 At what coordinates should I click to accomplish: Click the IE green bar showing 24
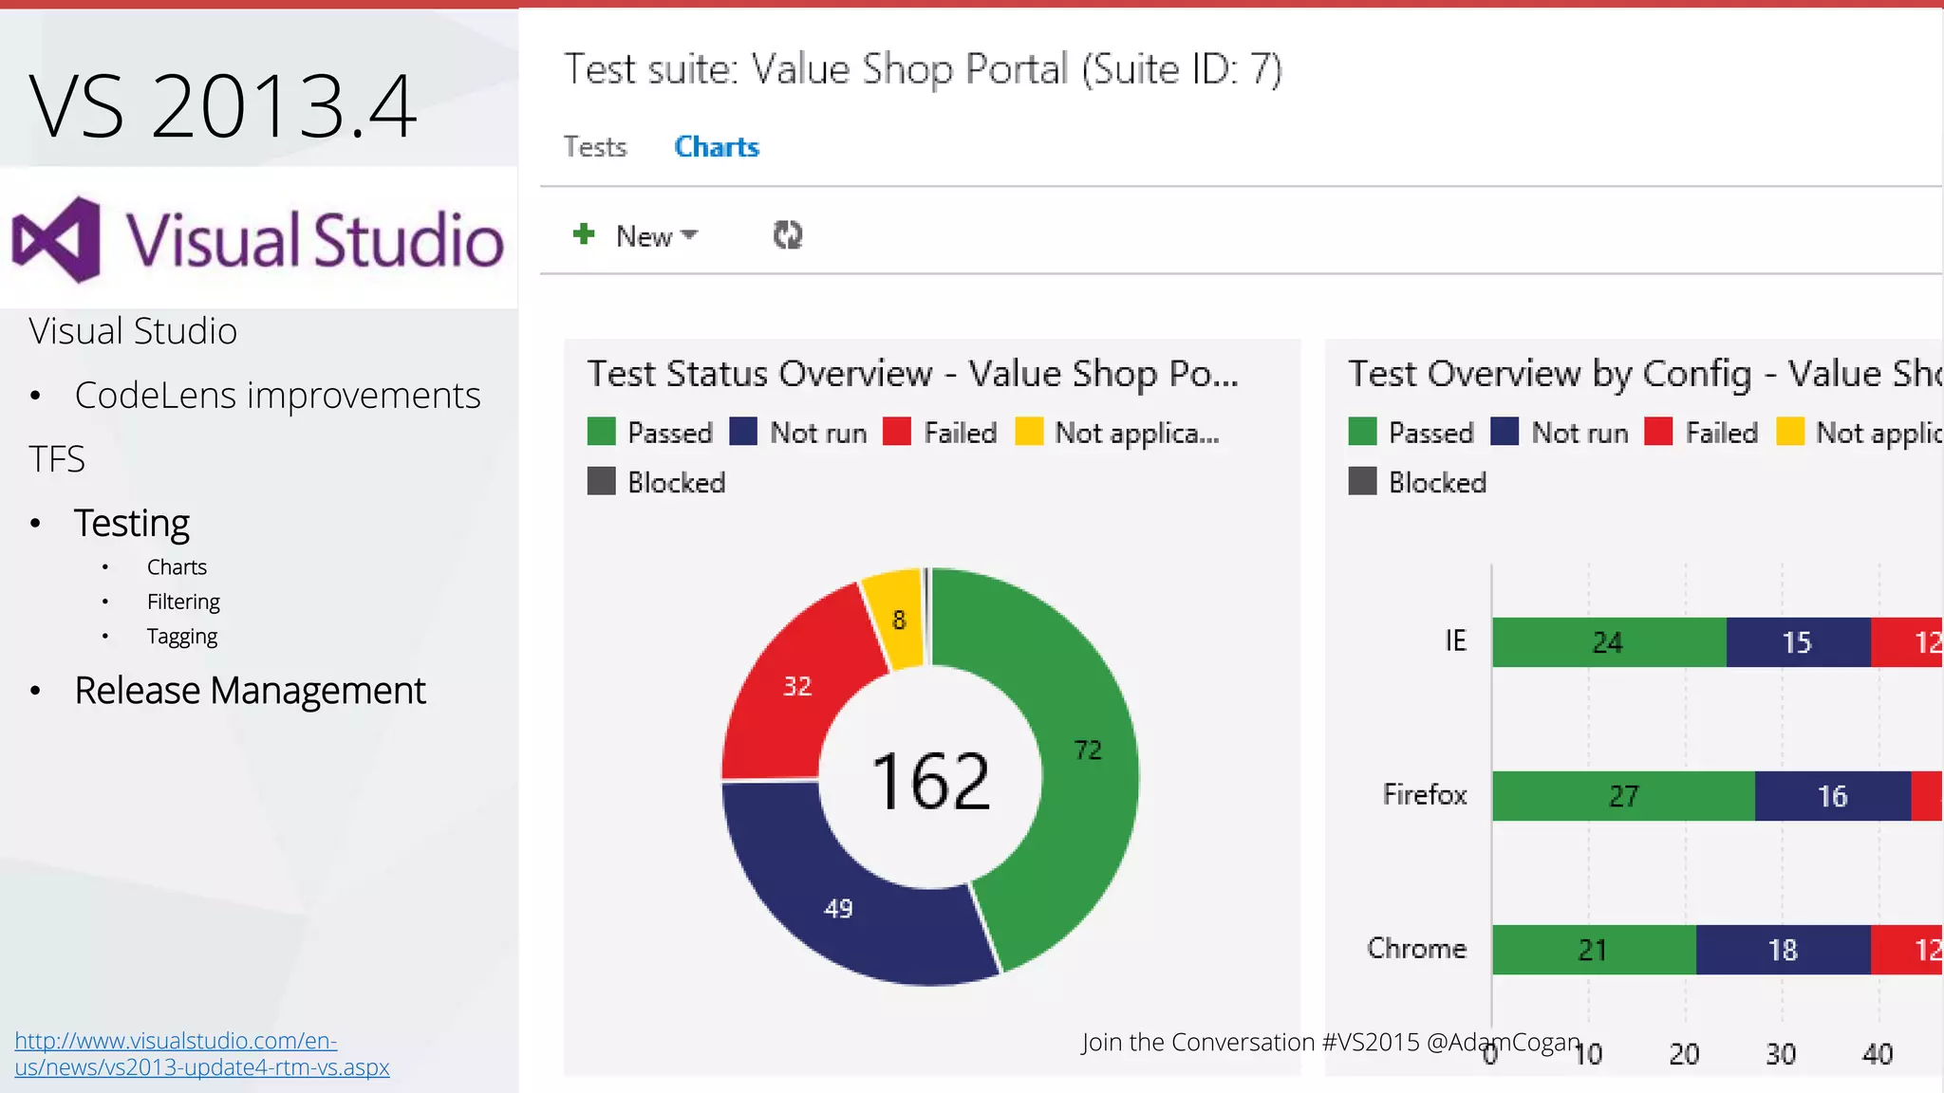(x=1609, y=642)
